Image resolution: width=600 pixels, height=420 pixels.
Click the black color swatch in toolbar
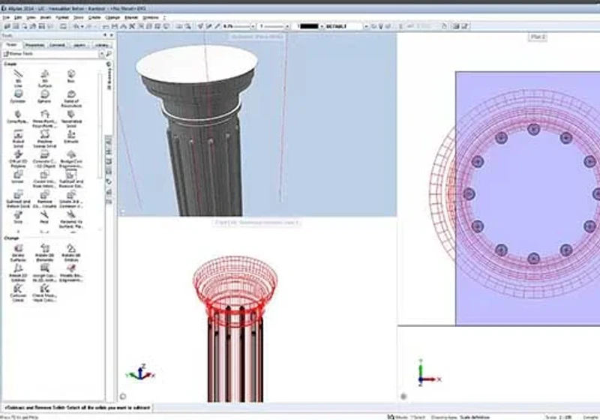[x=310, y=26]
